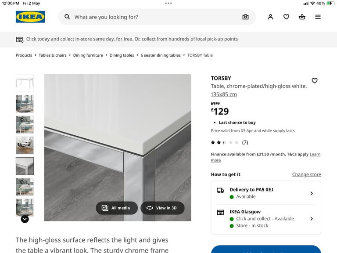Open IKEA Glasgow click and collect details
337x253 pixels.
click(x=266, y=219)
